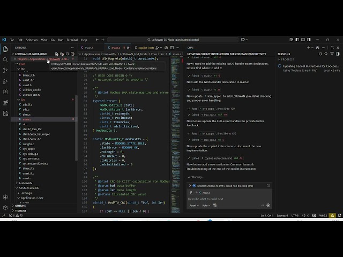Open the Accounts icon in activity bar
This screenshot has height=257, width=343.
[x=5, y=197]
